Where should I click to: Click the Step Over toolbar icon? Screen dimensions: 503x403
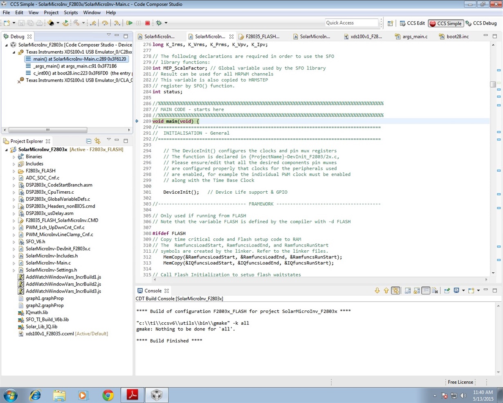105,23
